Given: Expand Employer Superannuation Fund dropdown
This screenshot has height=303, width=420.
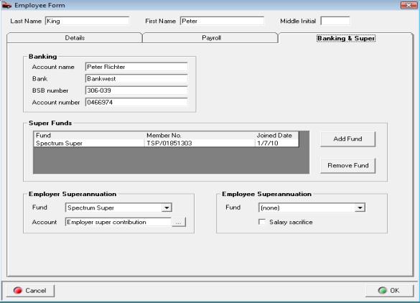Looking at the screenshot, I should click(167, 208).
